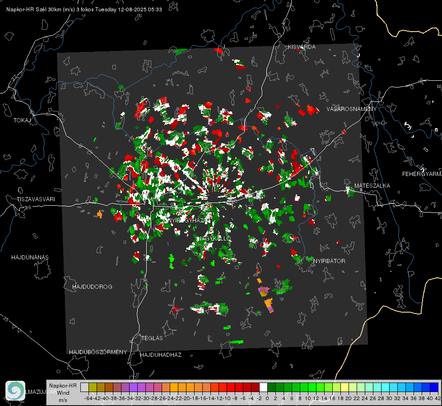
Task: Click the MÁTÉSZALKA town label
Action: pos(372,186)
